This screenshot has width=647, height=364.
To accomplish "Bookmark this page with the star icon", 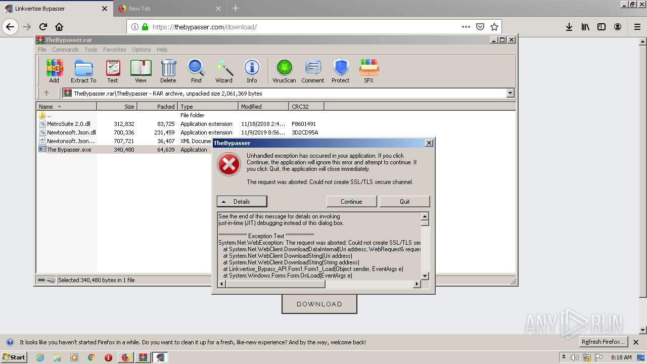I will tap(494, 27).
